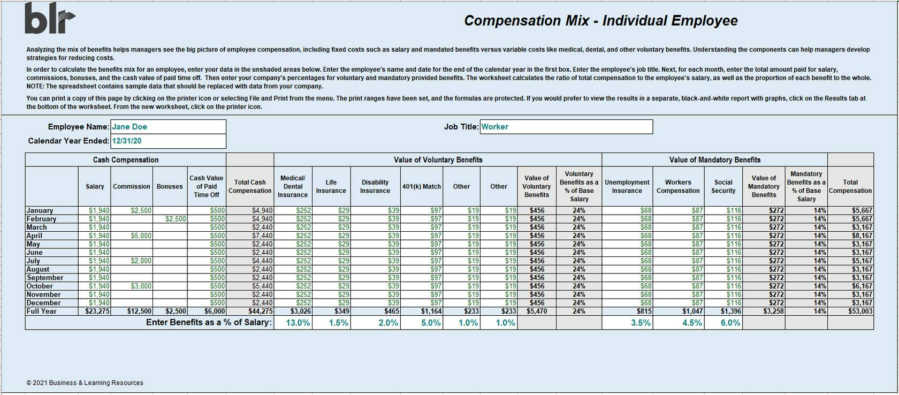This screenshot has width=899, height=395.
Task: Select the April total cash compensation $7,440
Action: [250, 236]
